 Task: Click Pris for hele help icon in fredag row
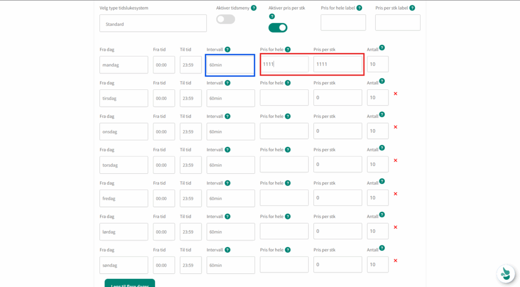tap(287, 183)
